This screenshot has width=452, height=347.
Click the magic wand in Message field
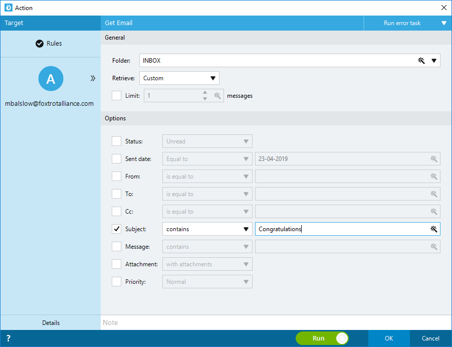tap(433, 247)
